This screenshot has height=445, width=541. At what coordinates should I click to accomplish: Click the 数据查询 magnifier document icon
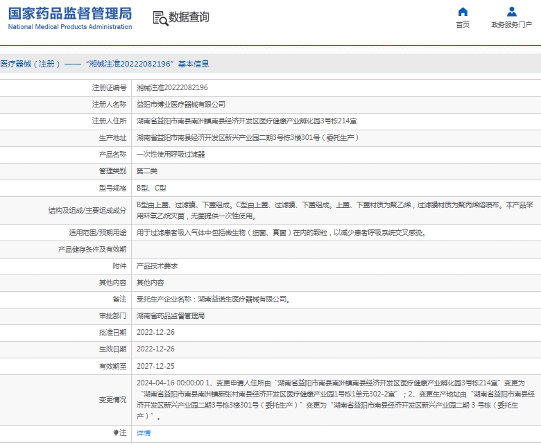pyautogui.click(x=160, y=18)
